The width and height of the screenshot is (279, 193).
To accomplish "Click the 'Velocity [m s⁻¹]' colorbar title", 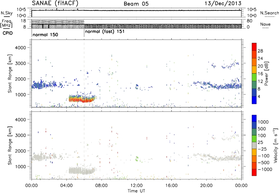I will click(276, 145).
